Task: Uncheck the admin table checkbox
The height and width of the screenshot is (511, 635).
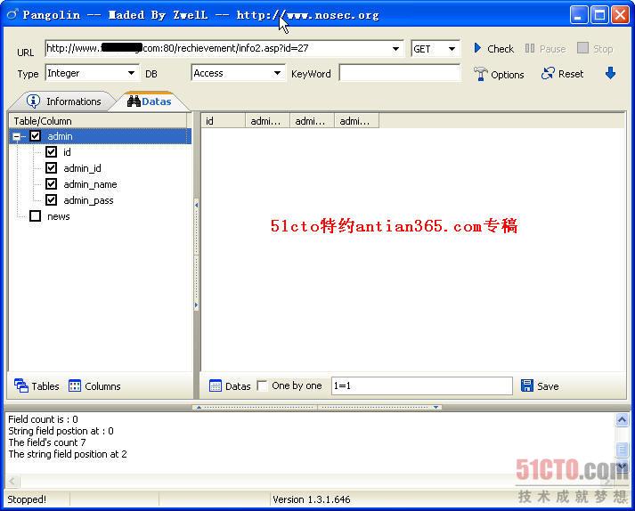Action: click(36, 136)
